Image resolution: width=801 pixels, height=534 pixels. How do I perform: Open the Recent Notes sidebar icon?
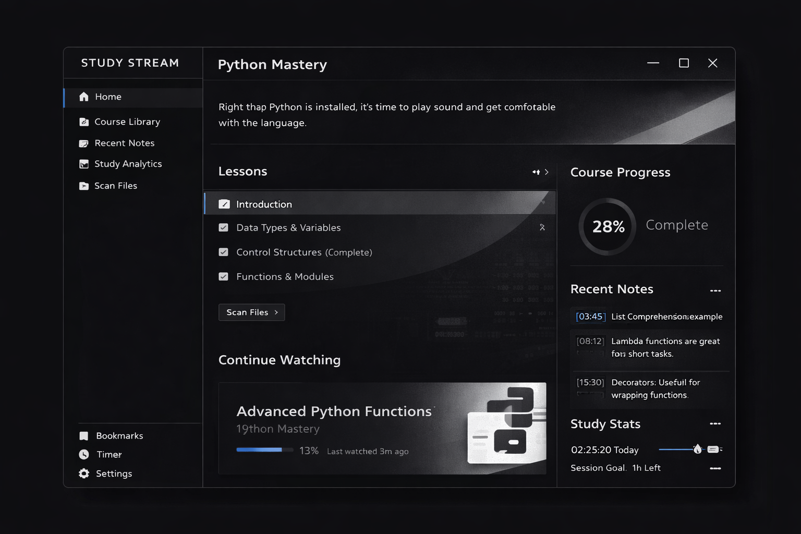tap(83, 143)
